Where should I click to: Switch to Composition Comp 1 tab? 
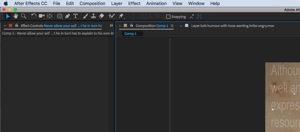point(152,26)
